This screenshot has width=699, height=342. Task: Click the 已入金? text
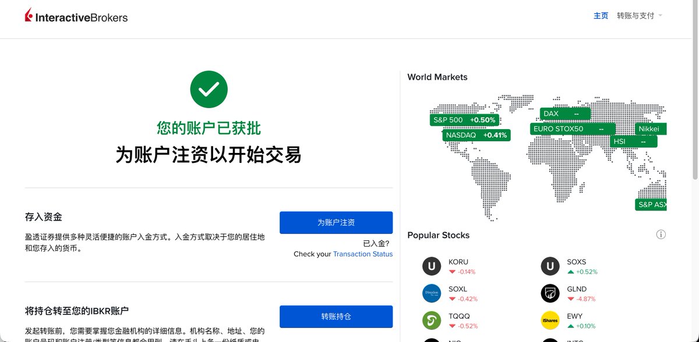point(376,244)
